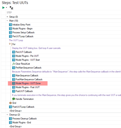Image resolution: width=121 pixels, height=128 pixels.
Task: Select the PostUUTLoop Callback step
Action: 23,107
